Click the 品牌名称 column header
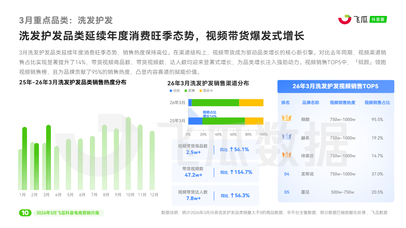The height and width of the screenshot is (228, 406). (x=311, y=102)
